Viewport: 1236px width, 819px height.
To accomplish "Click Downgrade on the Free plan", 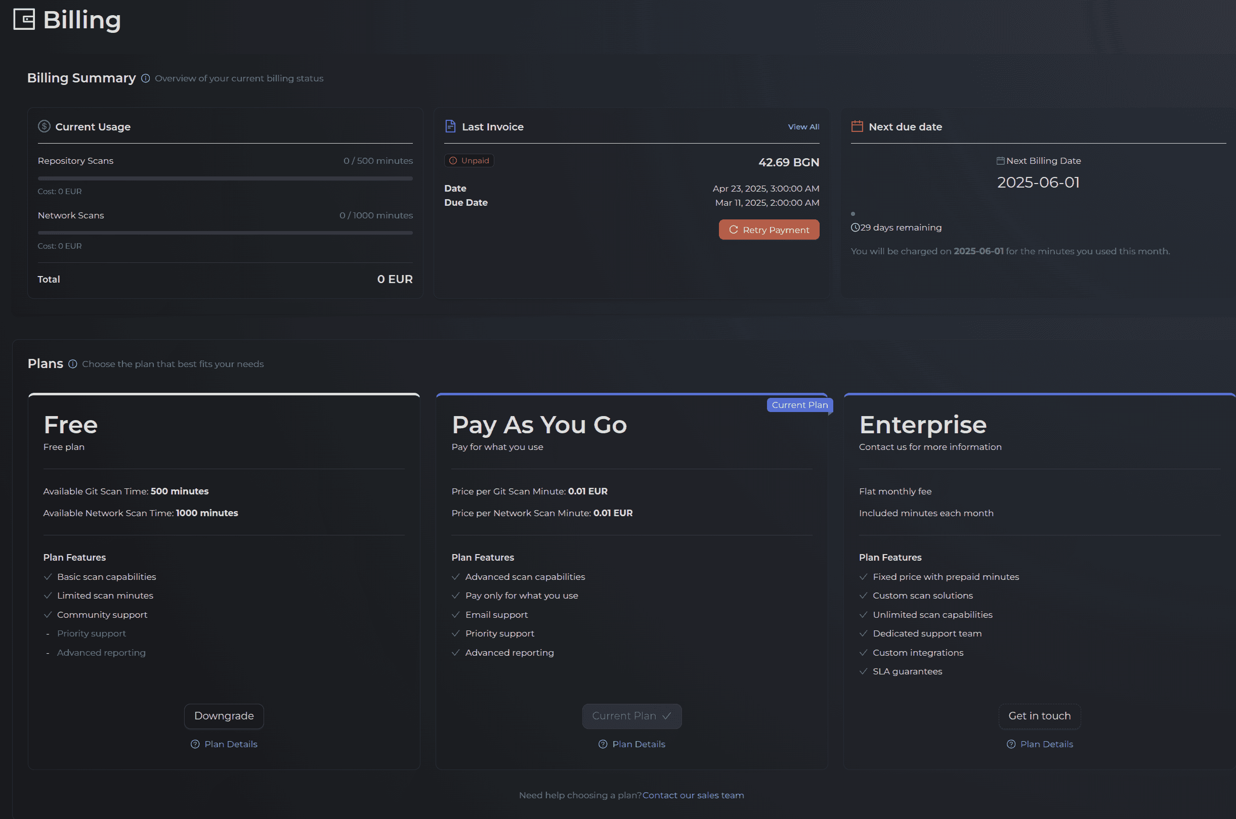I will pyautogui.click(x=224, y=716).
